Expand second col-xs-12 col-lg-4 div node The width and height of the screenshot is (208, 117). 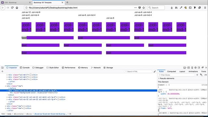click(x=7, y=97)
